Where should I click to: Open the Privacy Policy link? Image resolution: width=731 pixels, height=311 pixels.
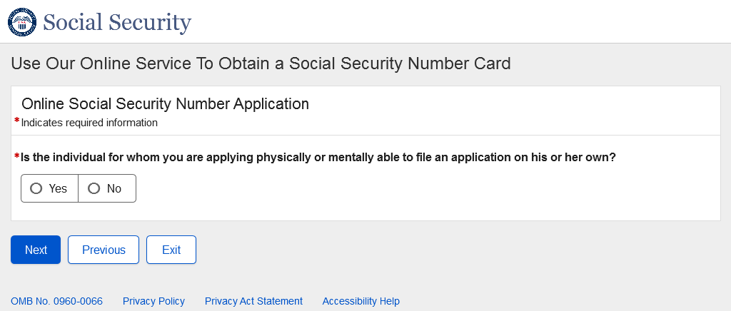tap(153, 301)
